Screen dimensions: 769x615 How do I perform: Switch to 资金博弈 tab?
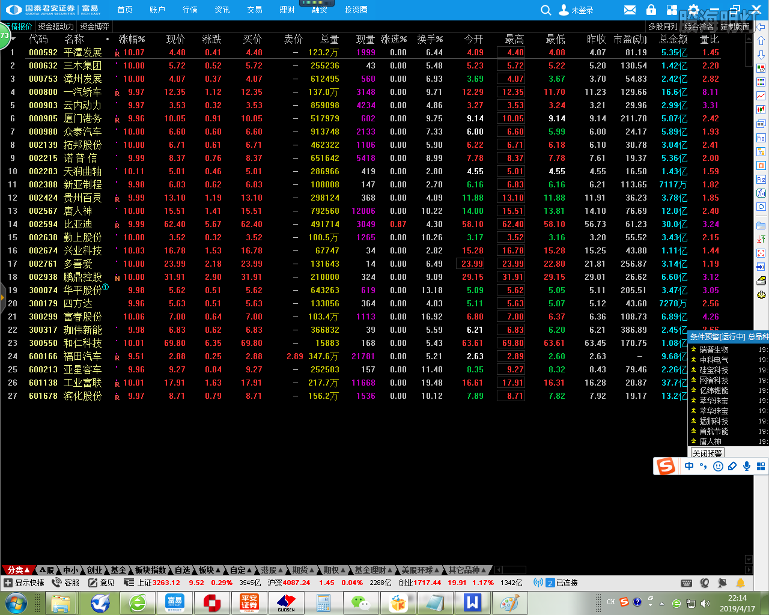point(95,26)
